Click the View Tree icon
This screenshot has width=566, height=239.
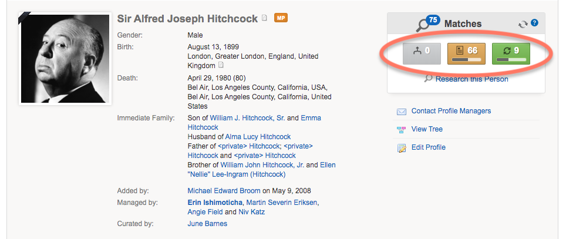tap(402, 130)
